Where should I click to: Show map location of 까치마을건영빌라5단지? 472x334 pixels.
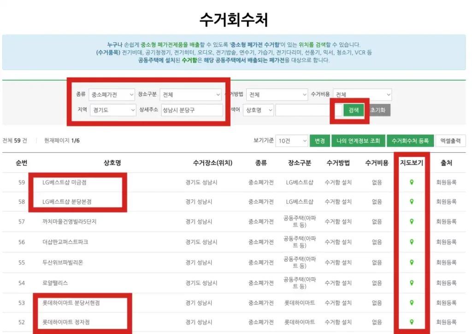412,221
